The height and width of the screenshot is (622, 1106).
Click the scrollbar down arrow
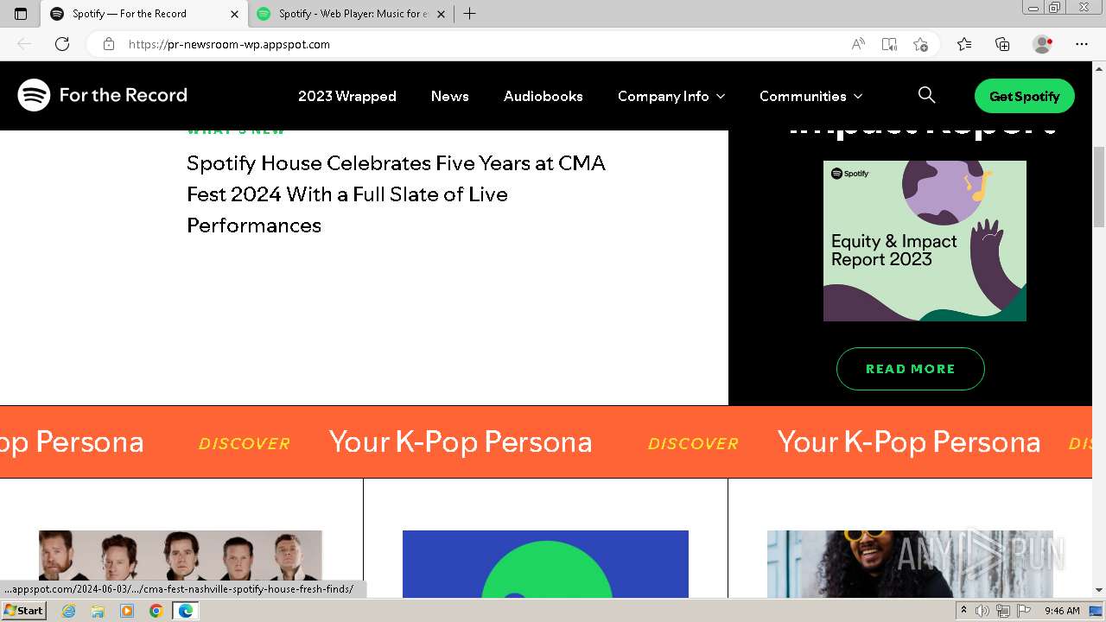[1099, 590]
